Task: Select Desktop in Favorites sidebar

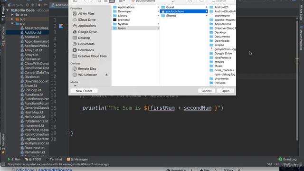Action: tap(81, 38)
